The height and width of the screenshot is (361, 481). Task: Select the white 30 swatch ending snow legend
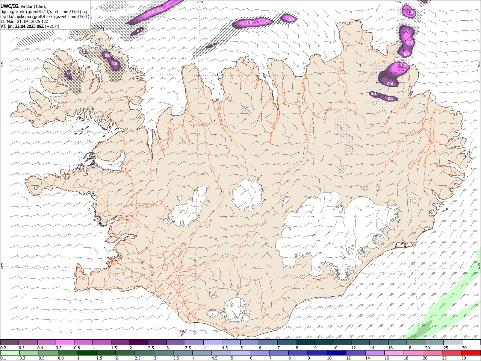pos(471,342)
